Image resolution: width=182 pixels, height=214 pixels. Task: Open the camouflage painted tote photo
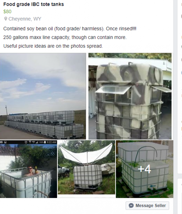[130, 96]
